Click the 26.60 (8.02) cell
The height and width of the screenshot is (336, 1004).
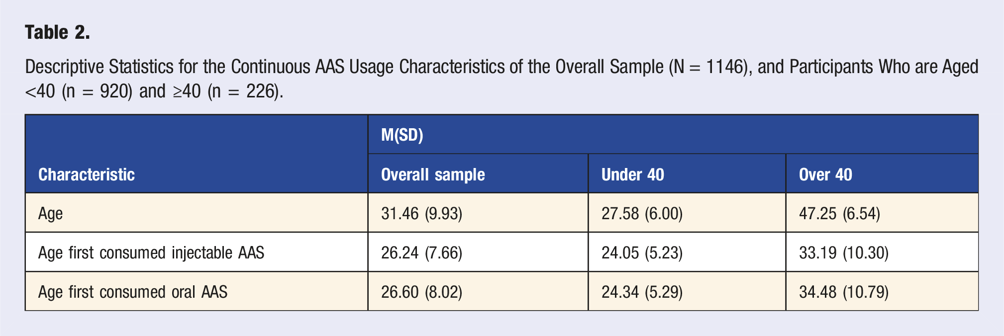point(478,292)
